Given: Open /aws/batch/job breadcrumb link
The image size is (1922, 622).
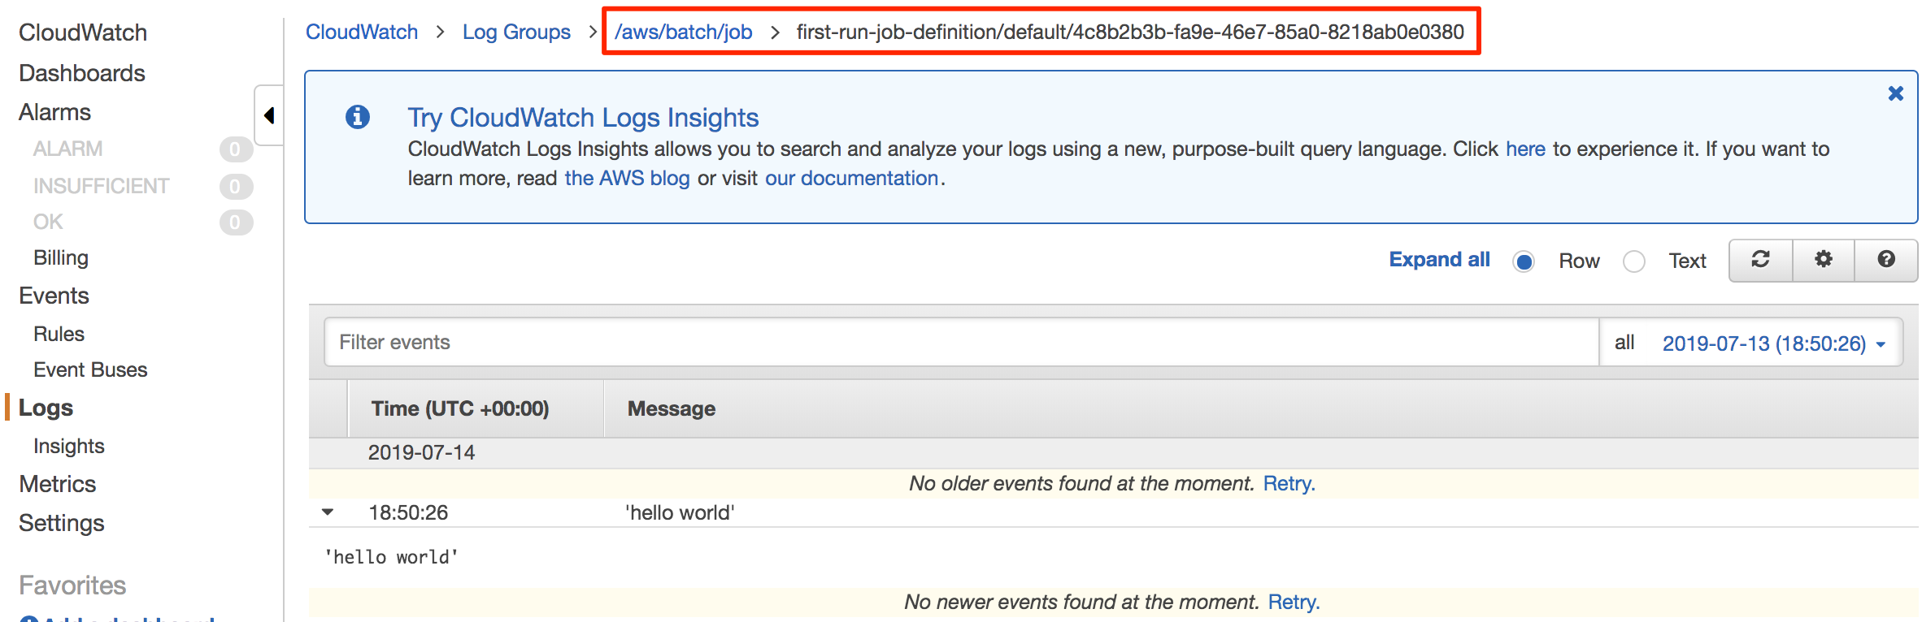Looking at the screenshot, I should [x=684, y=32].
